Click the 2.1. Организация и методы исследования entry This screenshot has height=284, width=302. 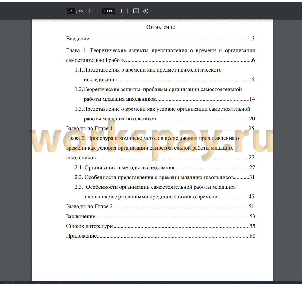point(165,167)
